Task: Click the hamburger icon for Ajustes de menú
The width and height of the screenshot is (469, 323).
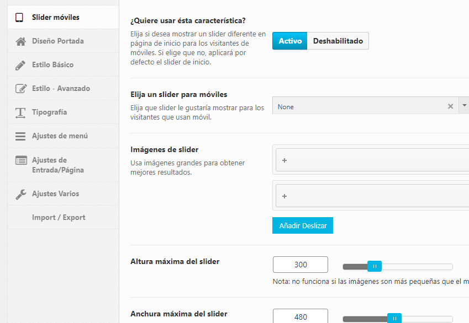Action: click(x=20, y=136)
